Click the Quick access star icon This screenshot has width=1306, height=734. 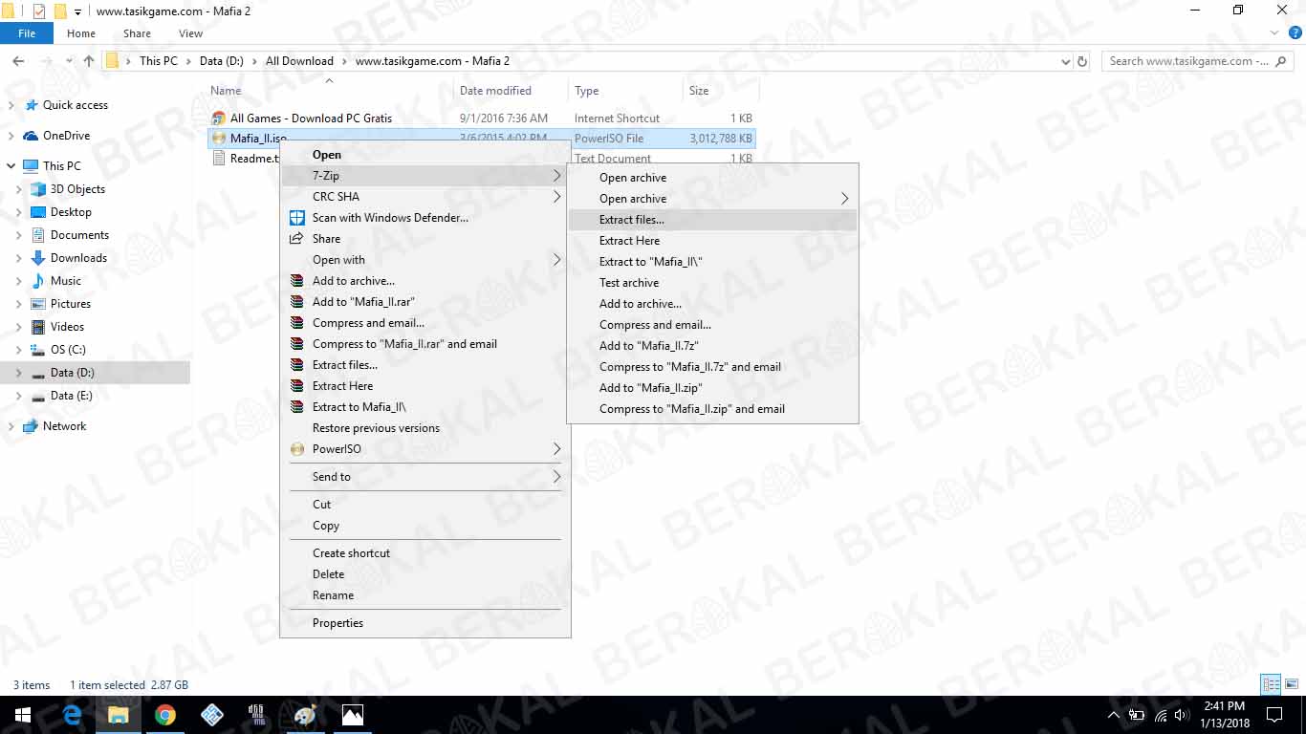pyautogui.click(x=32, y=105)
